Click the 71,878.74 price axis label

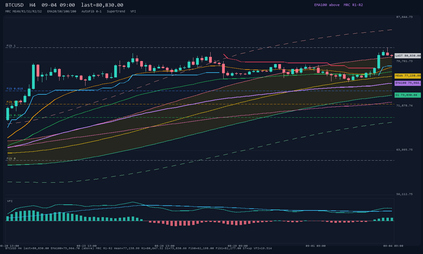pos(404,106)
